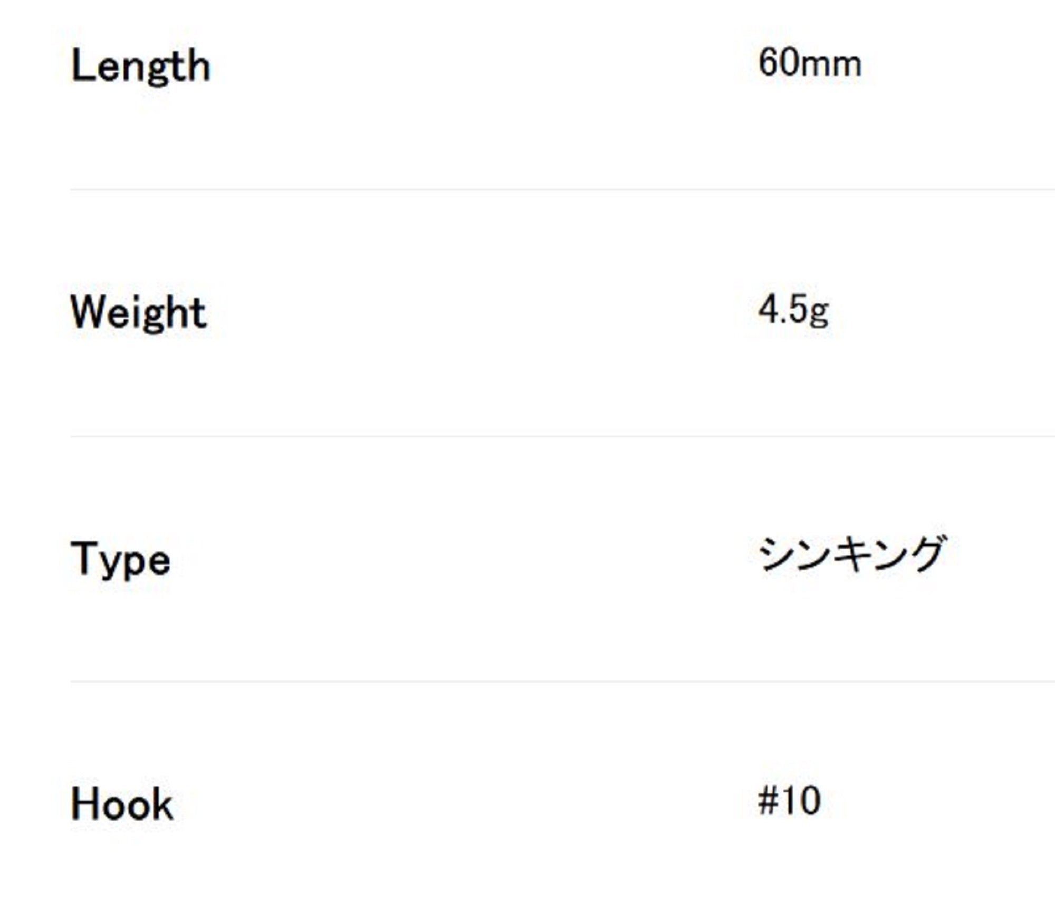Click the Length label

tap(140, 66)
